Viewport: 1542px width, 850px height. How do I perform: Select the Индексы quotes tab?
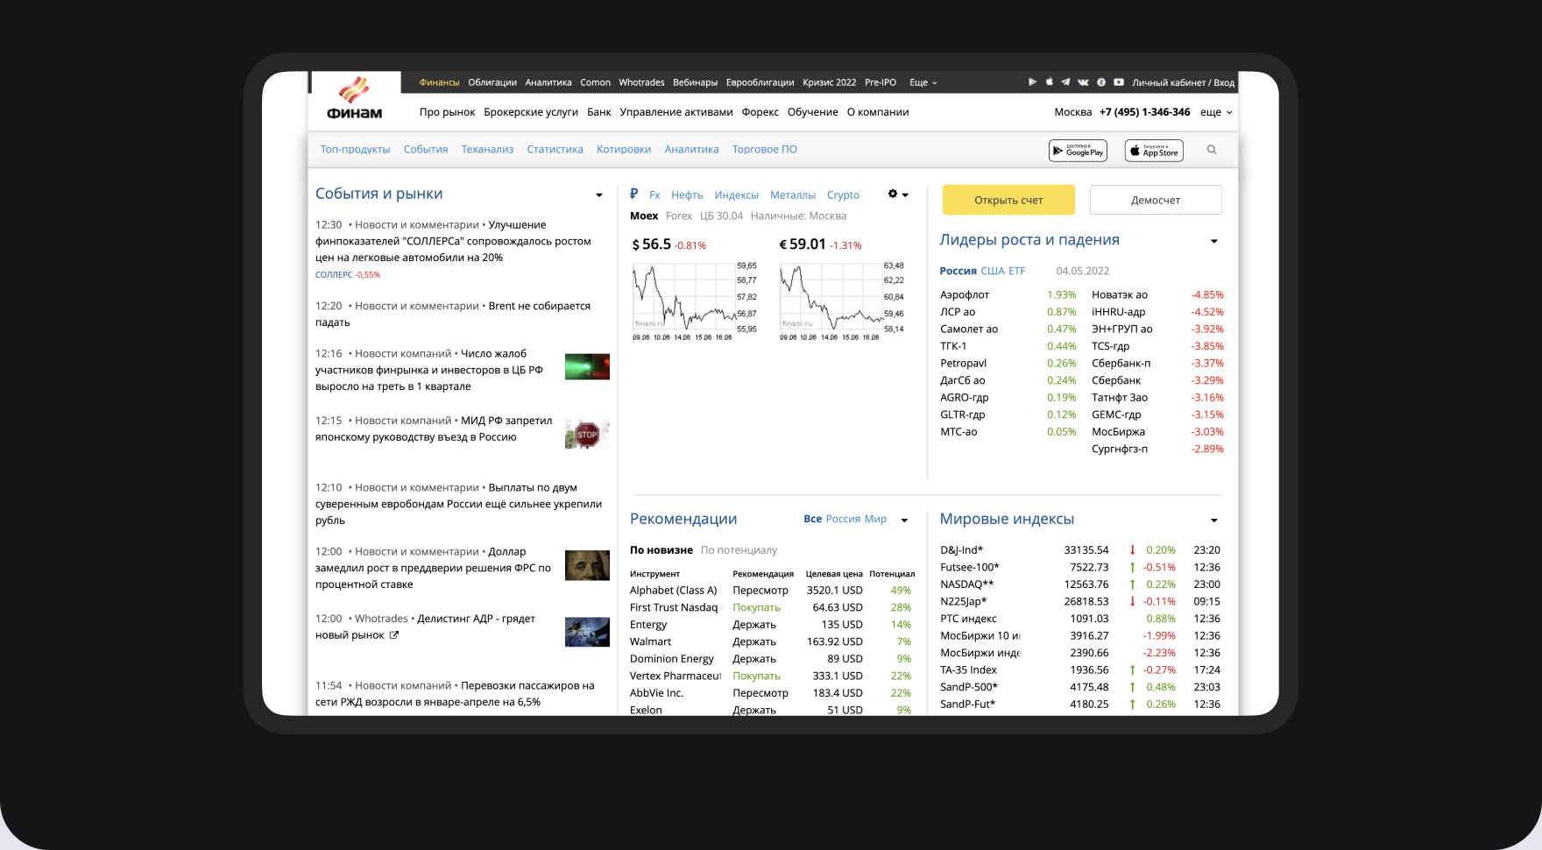coord(736,195)
